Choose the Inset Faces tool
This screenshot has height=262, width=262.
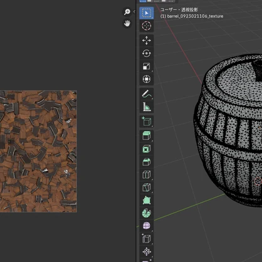coord(147,149)
